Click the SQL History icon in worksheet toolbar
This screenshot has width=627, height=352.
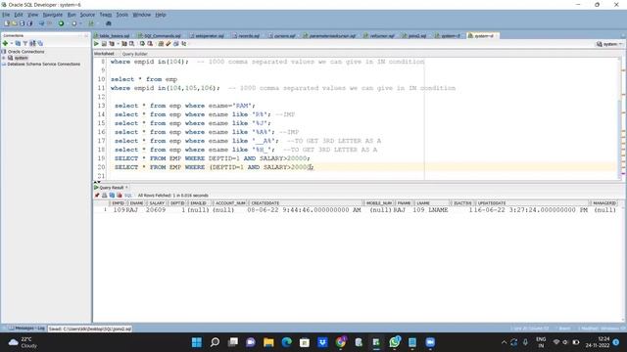pos(176,43)
